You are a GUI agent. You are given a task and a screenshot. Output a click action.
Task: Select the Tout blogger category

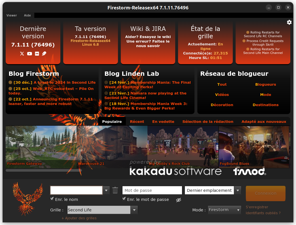(222, 85)
